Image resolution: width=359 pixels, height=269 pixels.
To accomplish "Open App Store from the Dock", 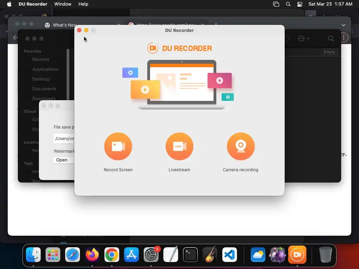I will click(131, 255).
